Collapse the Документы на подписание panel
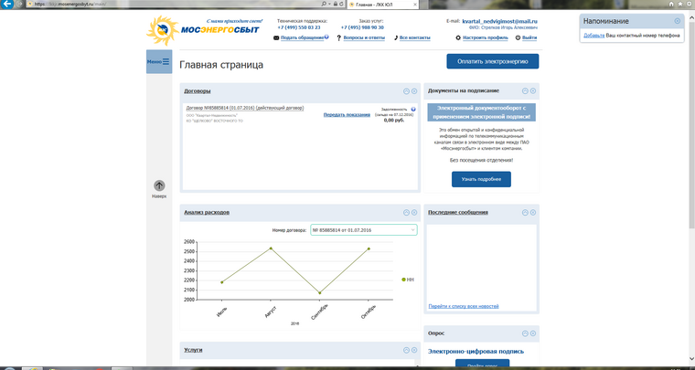The width and height of the screenshot is (695, 370). 525,90
